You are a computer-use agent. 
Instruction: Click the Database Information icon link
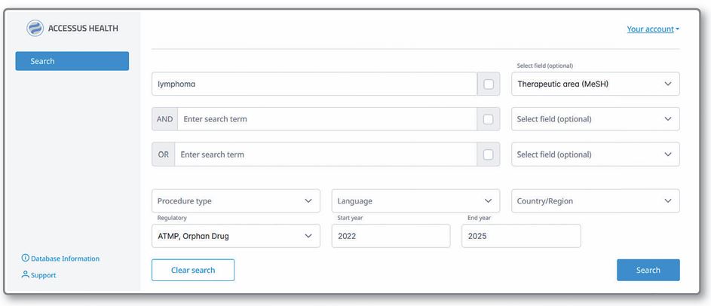26,259
